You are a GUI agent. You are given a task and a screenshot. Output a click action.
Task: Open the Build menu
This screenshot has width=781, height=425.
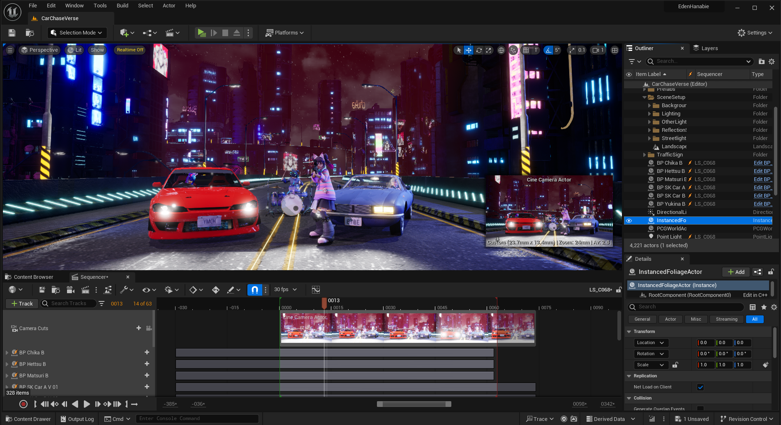122,6
